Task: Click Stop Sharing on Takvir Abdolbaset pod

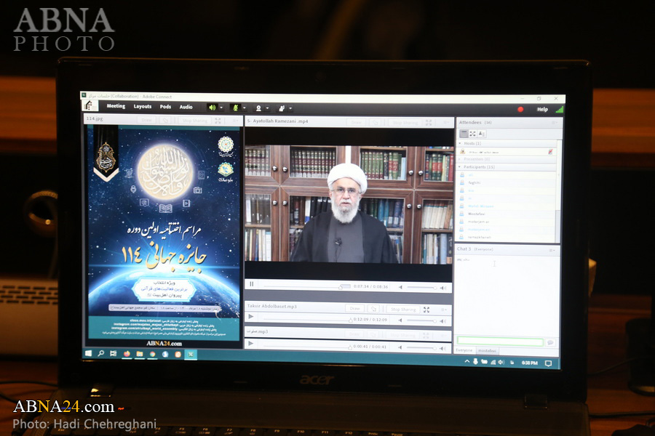Action: click(x=402, y=309)
